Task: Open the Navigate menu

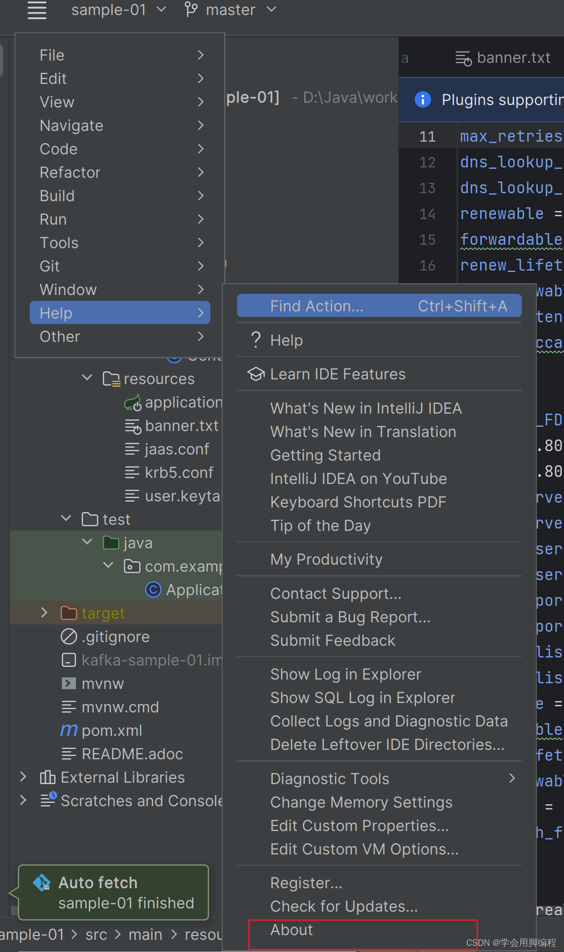Action: [120, 125]
